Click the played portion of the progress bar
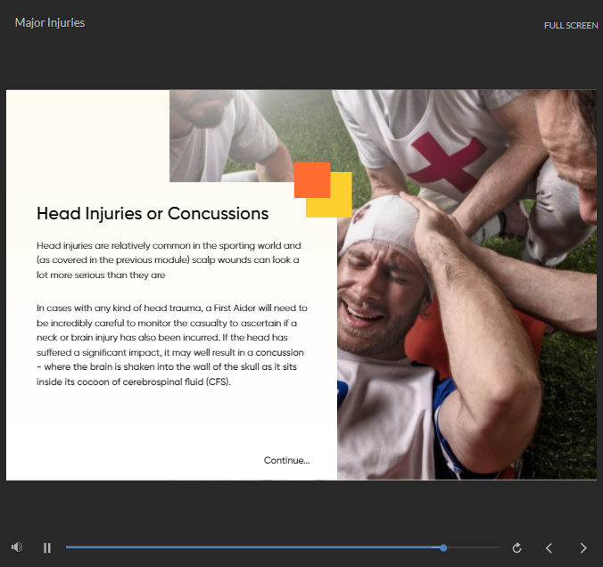 [250, 547]
